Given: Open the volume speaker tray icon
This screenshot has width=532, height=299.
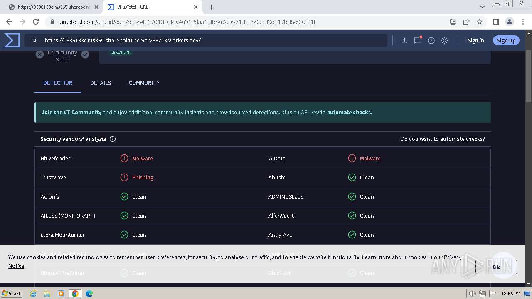Looking at the screenshot, I should click(x=473, y=294).
